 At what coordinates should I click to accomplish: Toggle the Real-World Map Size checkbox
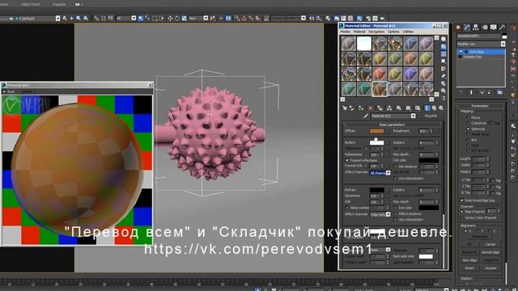point(462,200)
